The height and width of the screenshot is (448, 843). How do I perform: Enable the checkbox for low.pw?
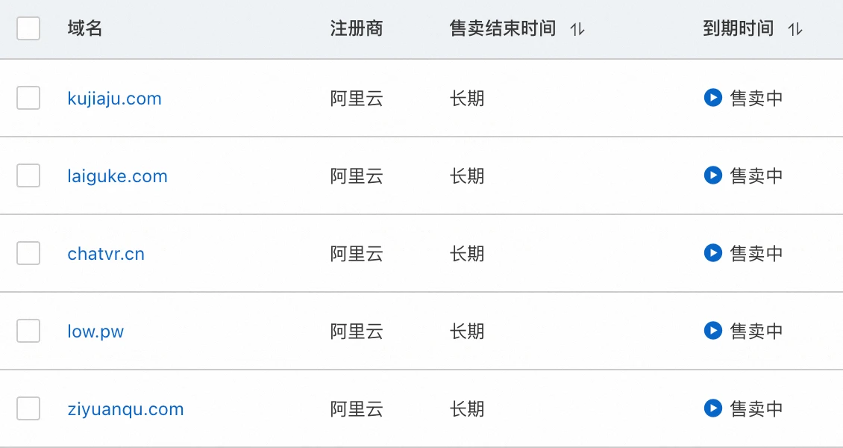tap(28, 331)
